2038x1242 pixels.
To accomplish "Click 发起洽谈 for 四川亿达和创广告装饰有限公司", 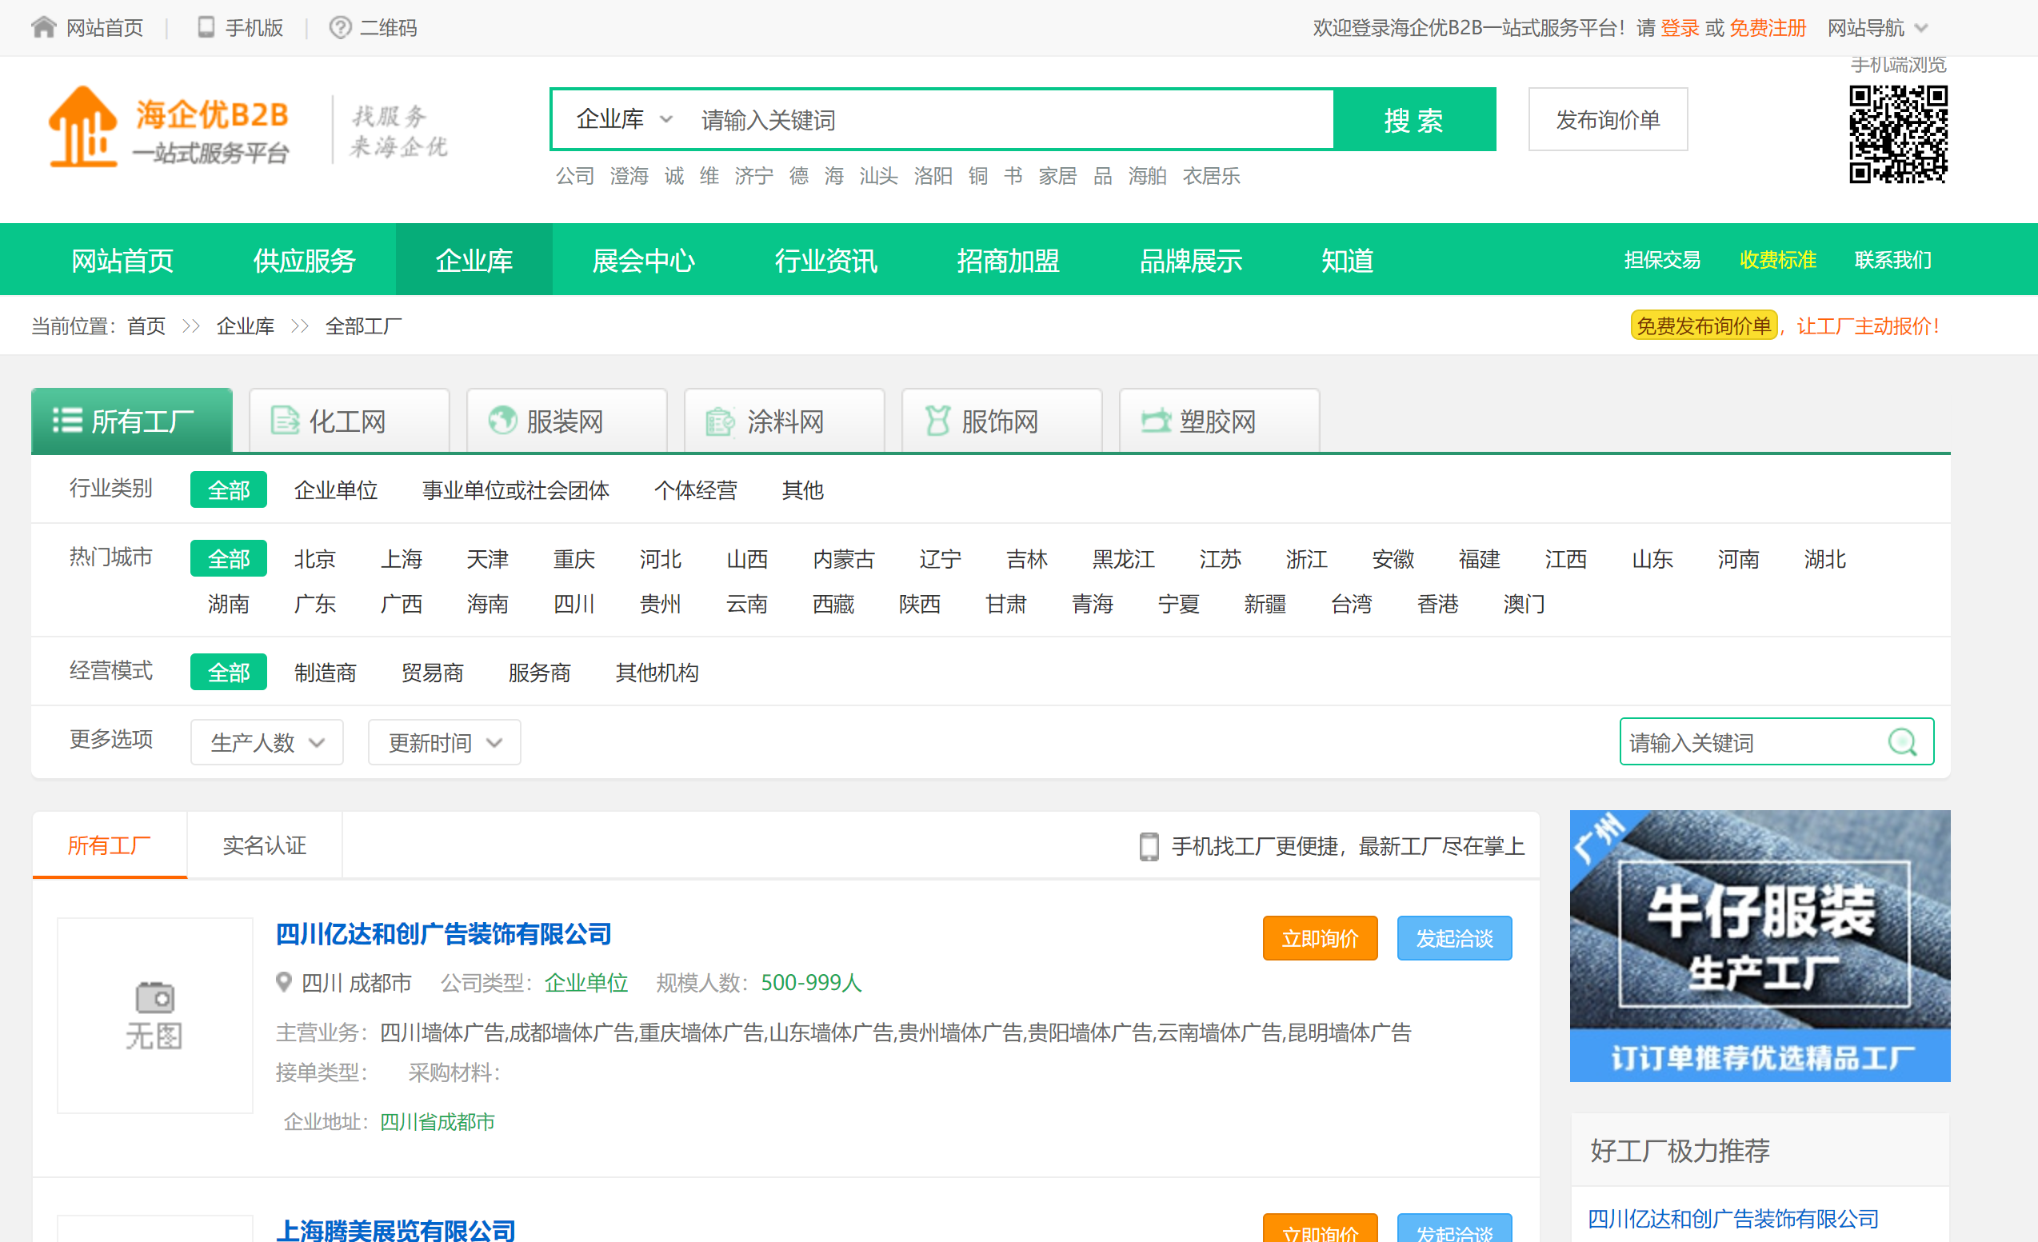I will [1455, 938].
